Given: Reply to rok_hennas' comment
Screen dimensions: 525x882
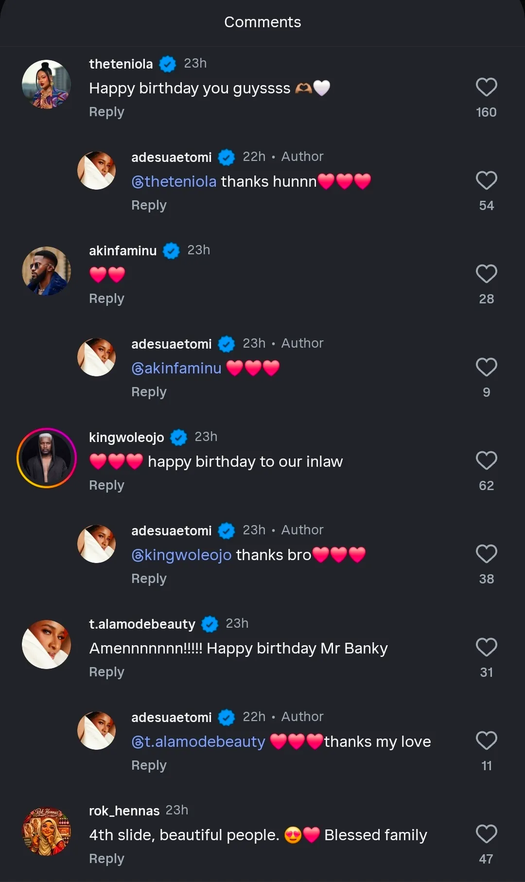Looking at the screenshot, I should point(106,859).
